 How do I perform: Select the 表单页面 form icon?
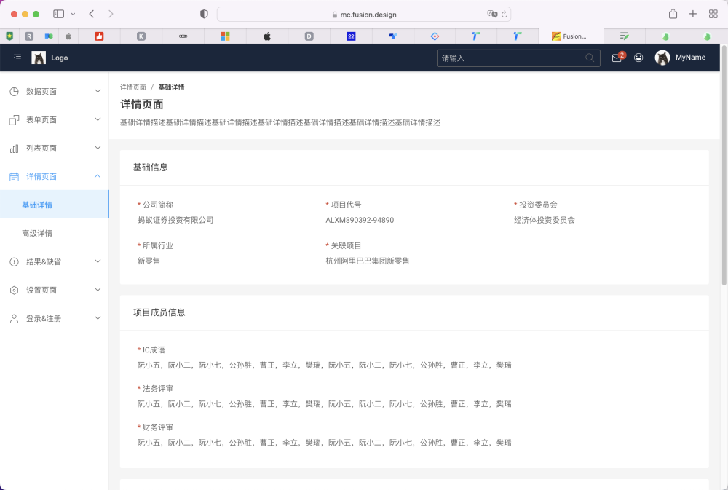pyautogui.click(x=13, y=119)
